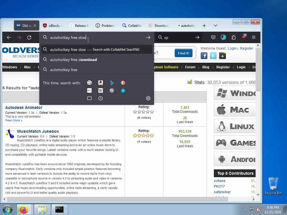
Task: Open the Linux category banner
Action: coord(235,126)
